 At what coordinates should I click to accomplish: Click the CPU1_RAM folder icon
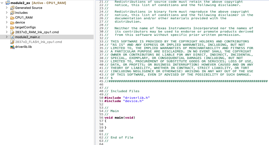(x=12, y=17)
